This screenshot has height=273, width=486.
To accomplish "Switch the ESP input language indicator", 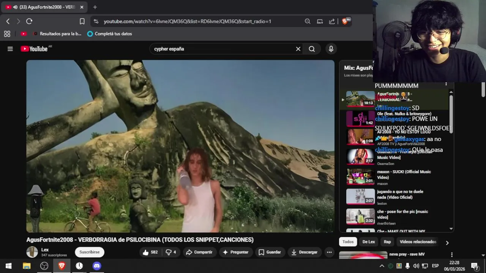I will click(435, 266).
